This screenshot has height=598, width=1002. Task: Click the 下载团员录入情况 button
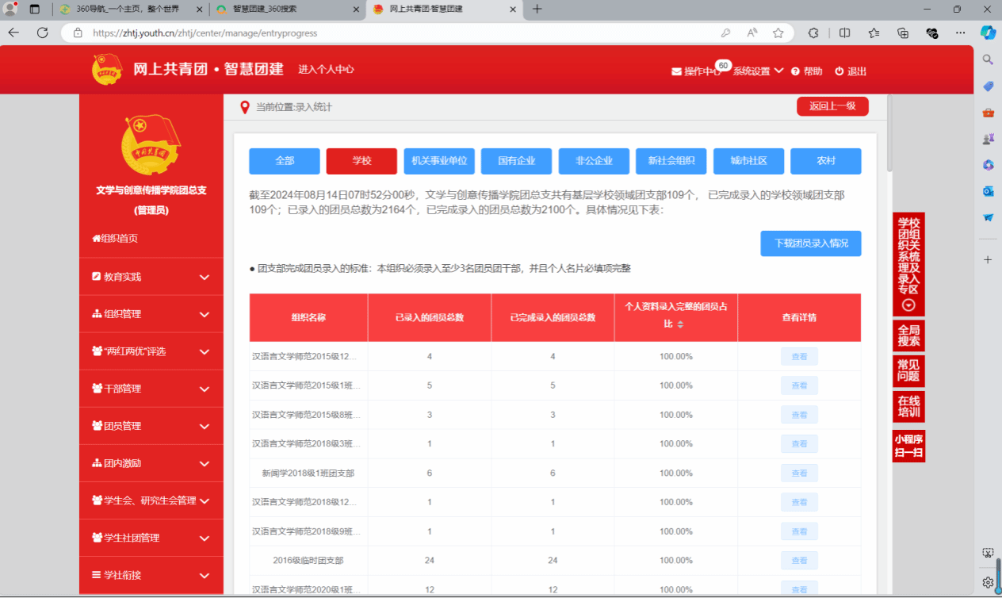click(810, 243)
